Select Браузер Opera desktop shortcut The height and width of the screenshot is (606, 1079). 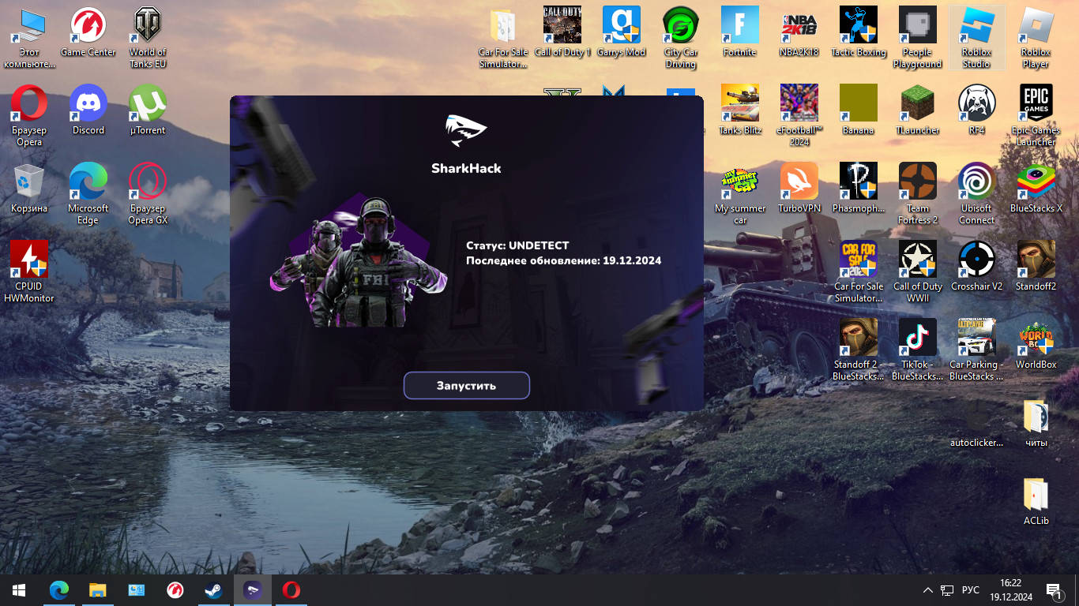(x=29, y=116)
